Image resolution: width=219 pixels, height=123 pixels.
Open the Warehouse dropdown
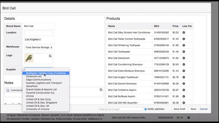pos(38,47)
